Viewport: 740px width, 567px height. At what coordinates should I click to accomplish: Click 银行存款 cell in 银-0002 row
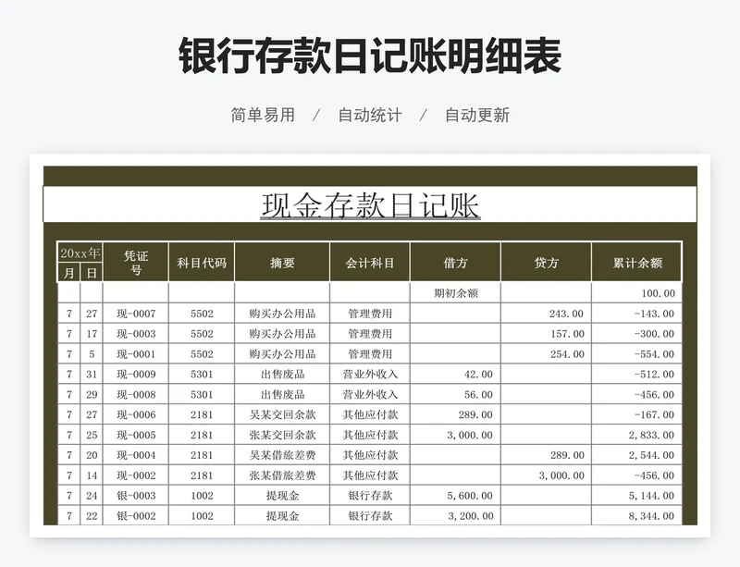[x=370, y=515]
